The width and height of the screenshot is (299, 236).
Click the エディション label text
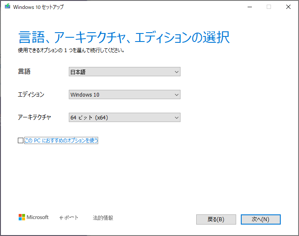[x=31, y=94]
